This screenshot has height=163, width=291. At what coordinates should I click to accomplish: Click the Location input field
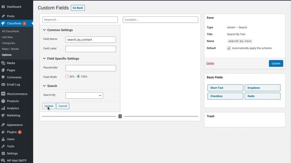tap(161, 19)
